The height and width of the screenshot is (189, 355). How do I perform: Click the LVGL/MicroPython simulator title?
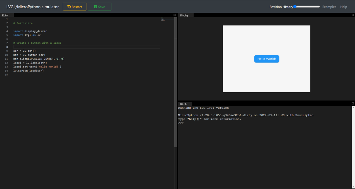33,7
